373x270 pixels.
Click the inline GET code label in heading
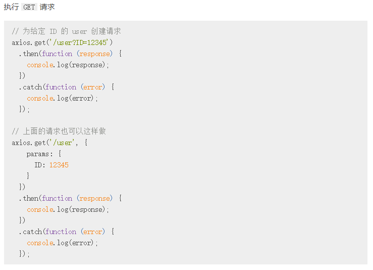click(29, 7)
